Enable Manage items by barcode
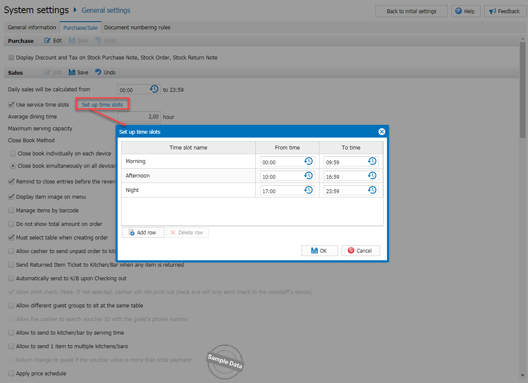 11,210
